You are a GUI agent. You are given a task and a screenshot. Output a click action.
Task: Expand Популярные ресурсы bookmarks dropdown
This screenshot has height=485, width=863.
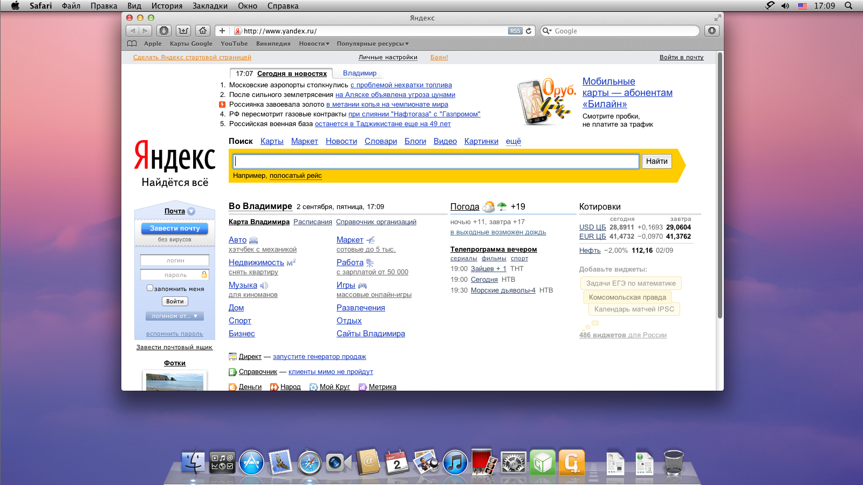click(373, 44)
